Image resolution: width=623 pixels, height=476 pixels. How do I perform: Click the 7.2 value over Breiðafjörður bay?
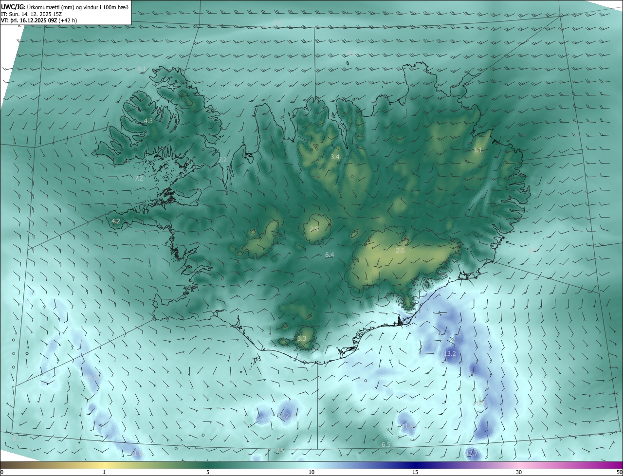[139, 179]
